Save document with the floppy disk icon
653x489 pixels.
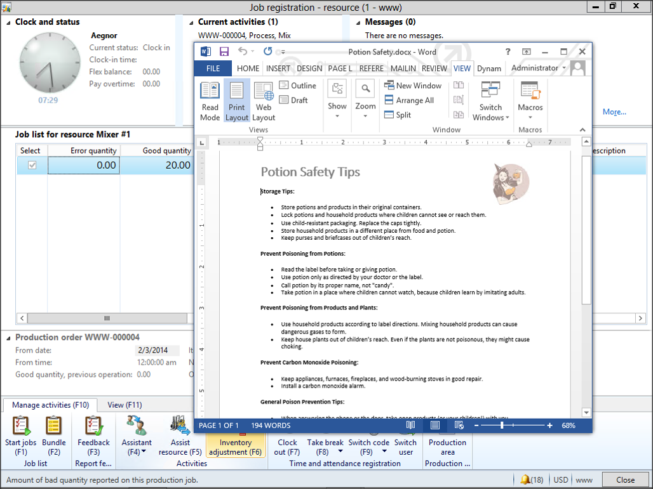(x=224, y=51)
